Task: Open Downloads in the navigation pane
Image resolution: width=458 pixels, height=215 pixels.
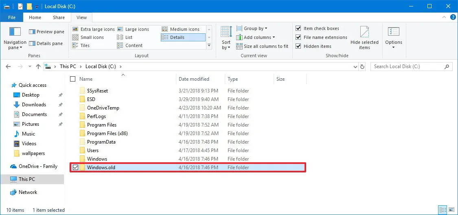Action: click(34, 104)
